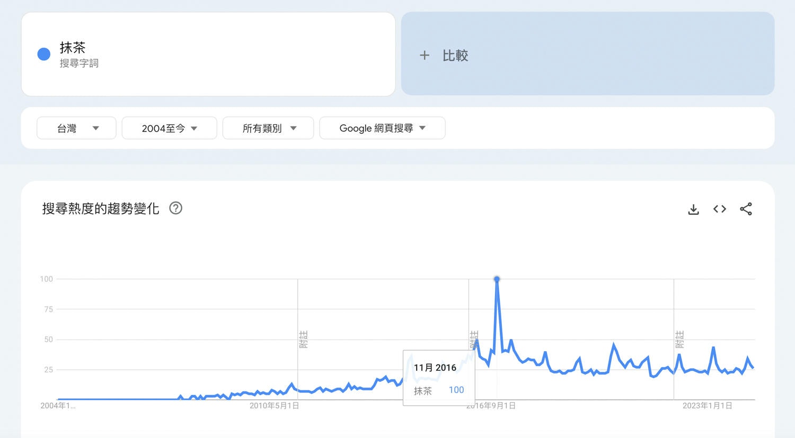The image size is (795, 438).
Task: Click the 75 y-axis label
Action: (x=49, y=309)
